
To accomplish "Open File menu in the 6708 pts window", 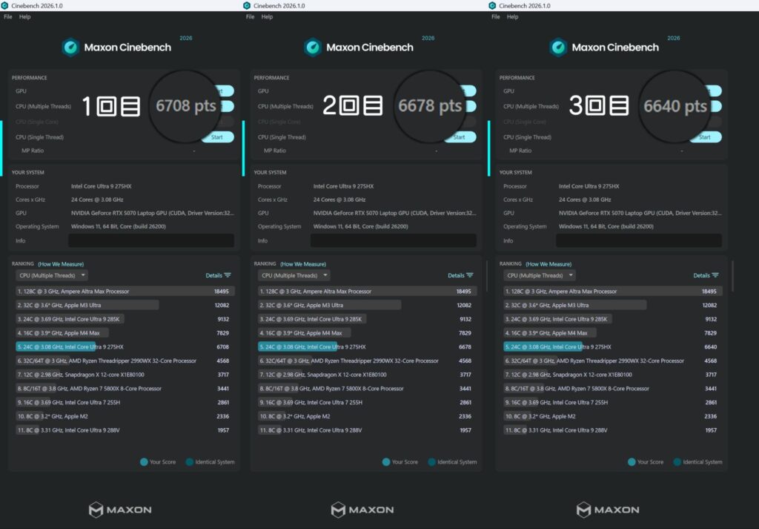I will [7, 16].
